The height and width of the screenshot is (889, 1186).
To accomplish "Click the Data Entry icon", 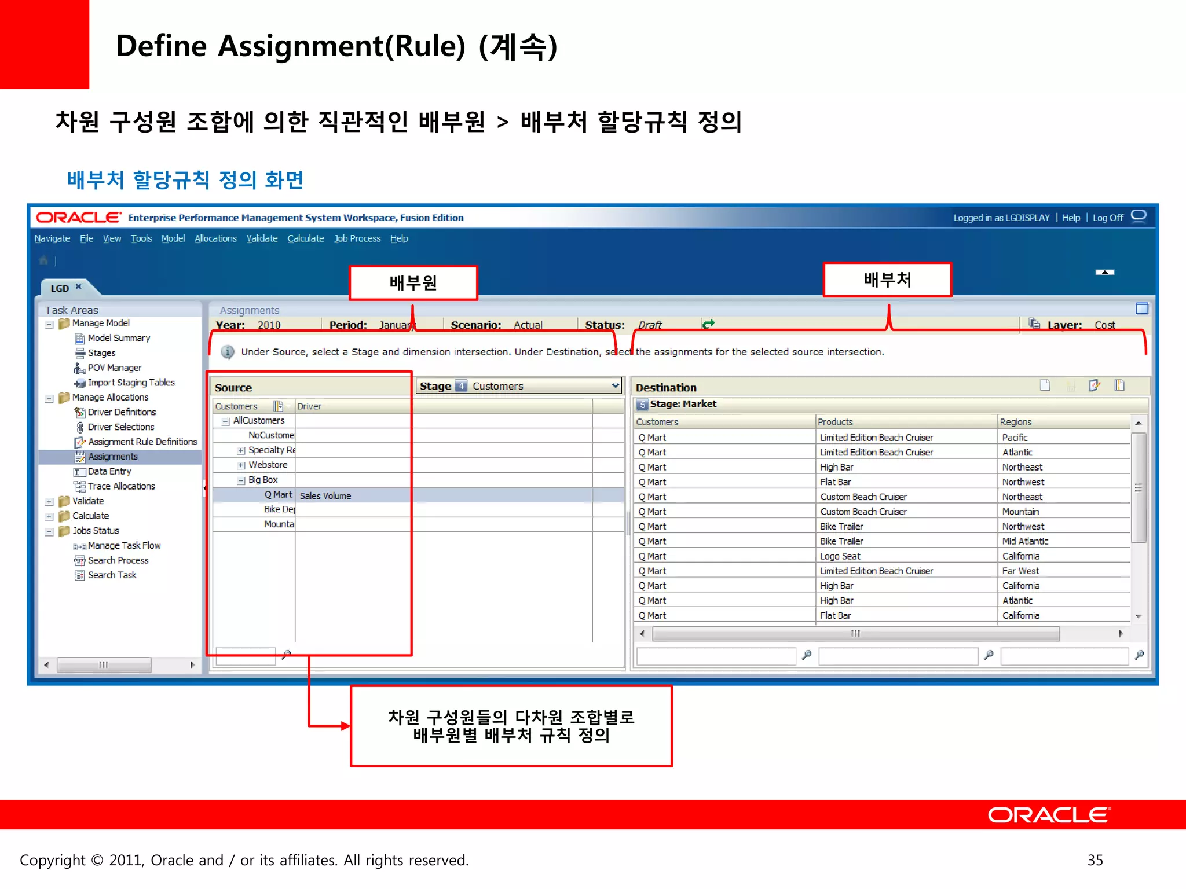I will (x=80, y=472).
